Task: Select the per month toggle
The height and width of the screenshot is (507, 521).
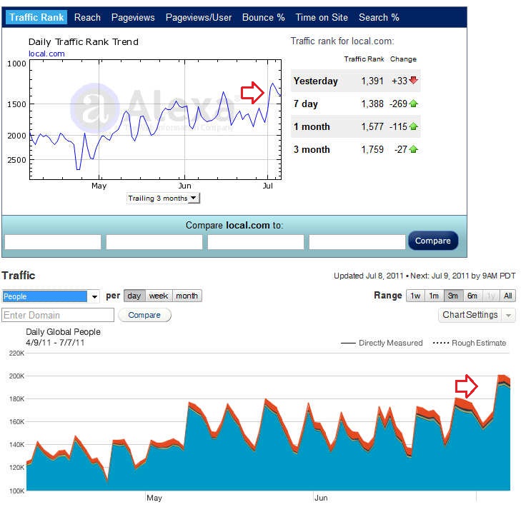Action: [x=187, y=296]
